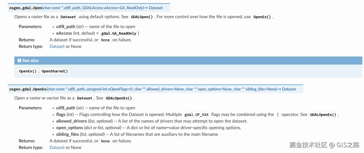
Task: Click the pipe operator code literal
Action: [x=278, y=115]
